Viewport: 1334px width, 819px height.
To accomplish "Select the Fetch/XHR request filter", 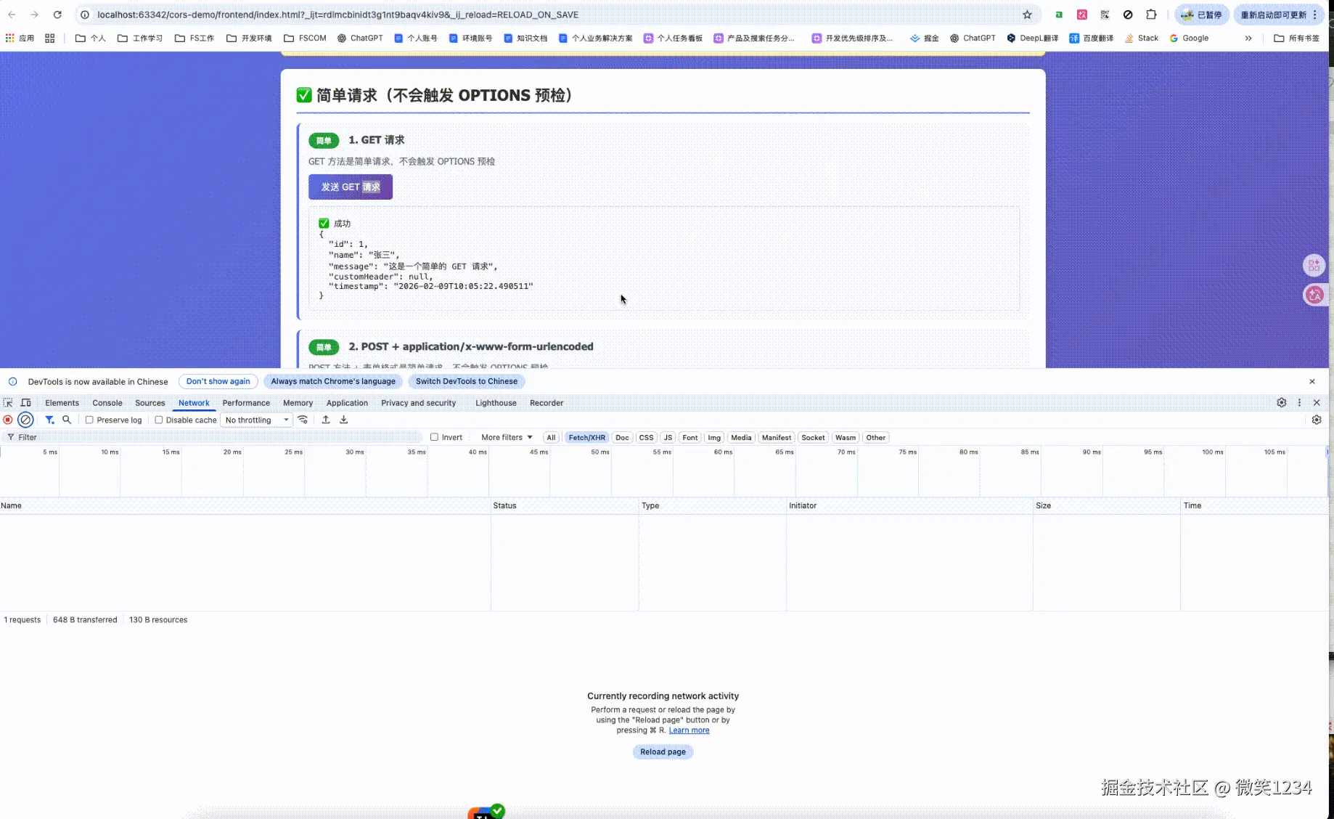I will click(586, 437).
